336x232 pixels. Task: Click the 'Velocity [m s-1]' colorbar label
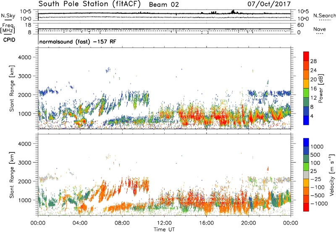[332, 175]
